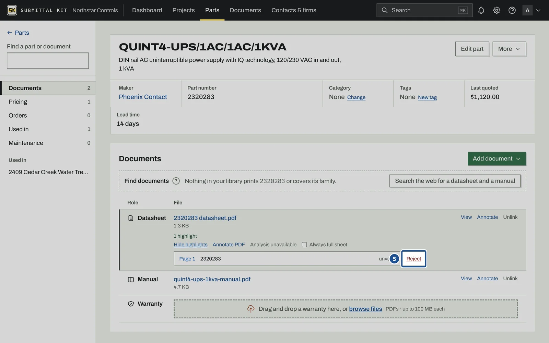549x343 pixels.
Task: Enable Always full sheet checkbox
Action: click(304, 245)
